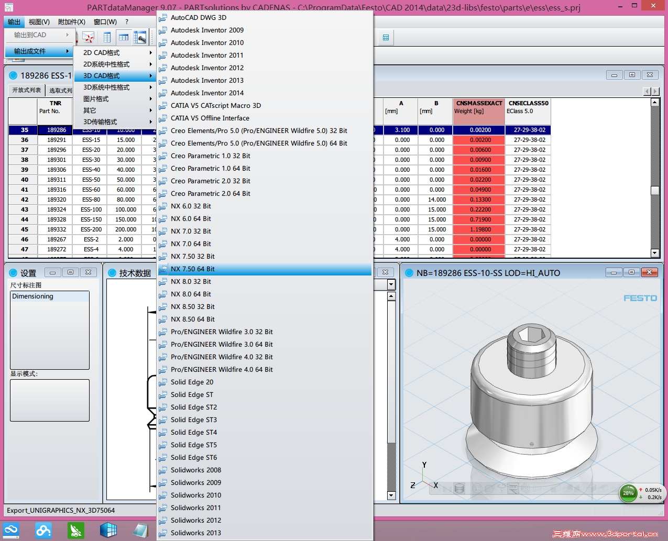
Task: Choose NX 8.50 64 Bit format
Action: pyautogui.click(x=265, y=319)
